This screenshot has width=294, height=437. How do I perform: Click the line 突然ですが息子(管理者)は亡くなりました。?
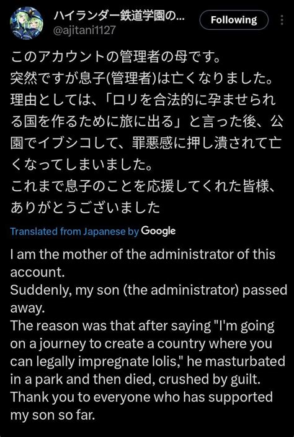click(141, 79)
